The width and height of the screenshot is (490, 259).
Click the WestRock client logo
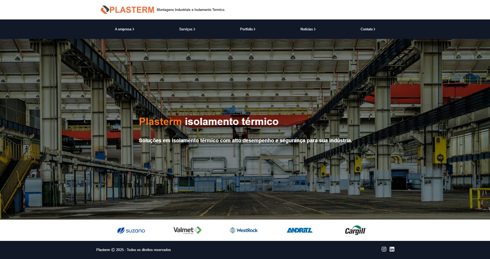[243, 230]
